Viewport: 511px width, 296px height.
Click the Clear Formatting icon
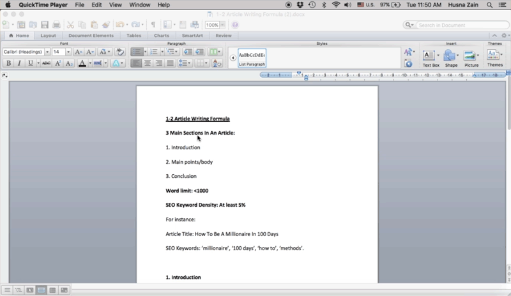(119, 52)
